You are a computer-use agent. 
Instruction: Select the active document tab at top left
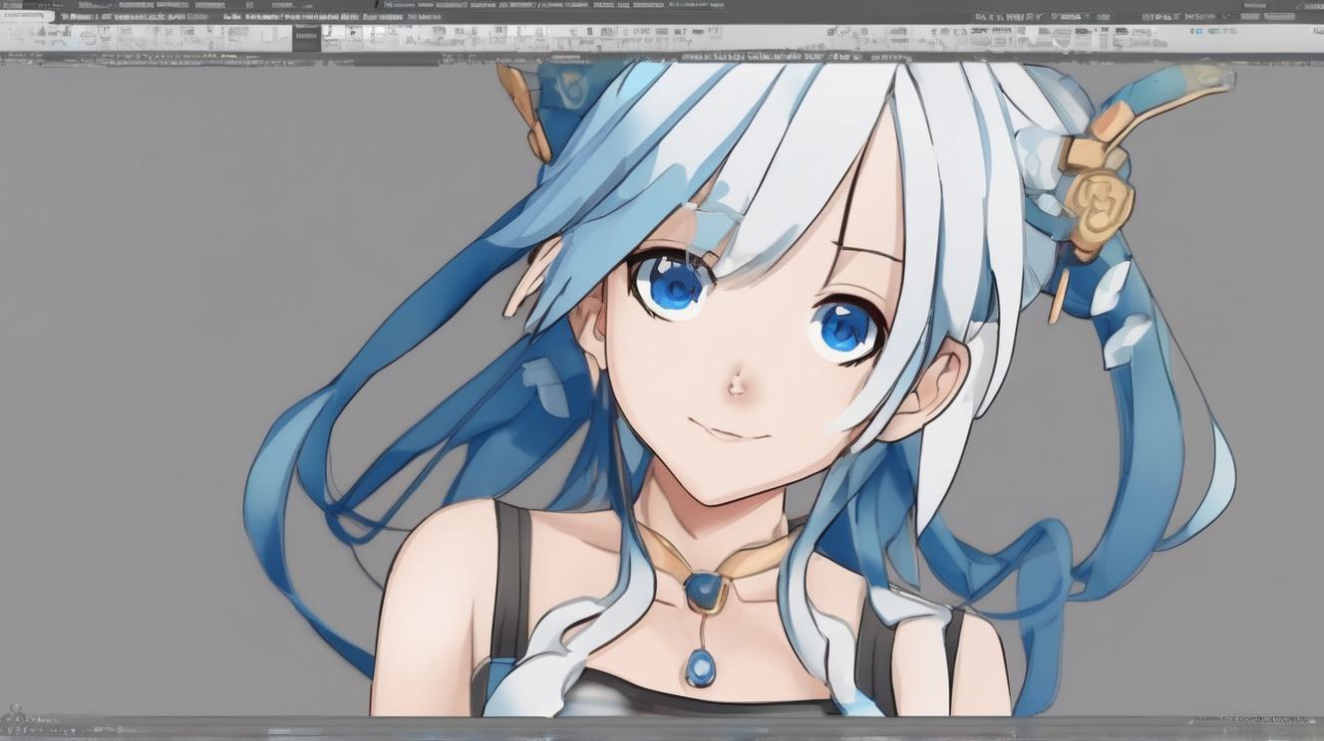point(27,17)
